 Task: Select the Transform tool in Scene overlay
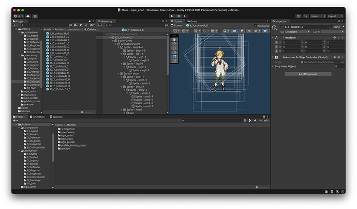pyautogui.click(x=174, y=61)
